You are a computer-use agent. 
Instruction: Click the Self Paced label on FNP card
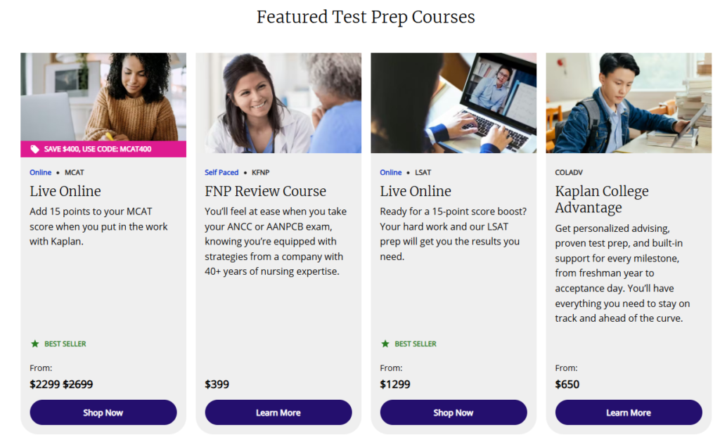point(221,172)
